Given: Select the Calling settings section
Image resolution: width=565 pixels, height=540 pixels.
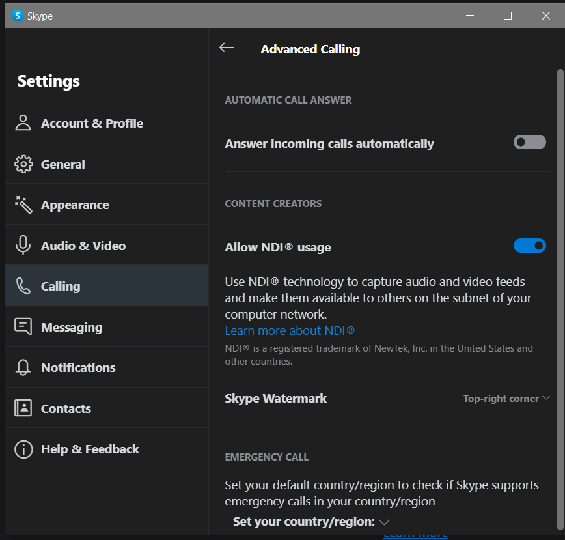Looking at the screenshot, I should click(107, 286).
